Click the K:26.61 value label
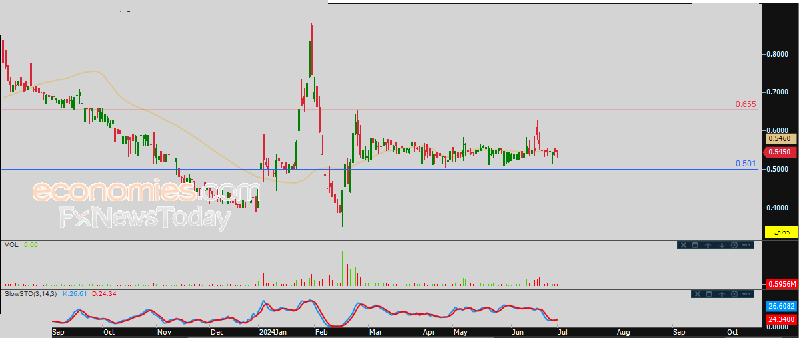799x338 pixels. [x=75, y=294]
